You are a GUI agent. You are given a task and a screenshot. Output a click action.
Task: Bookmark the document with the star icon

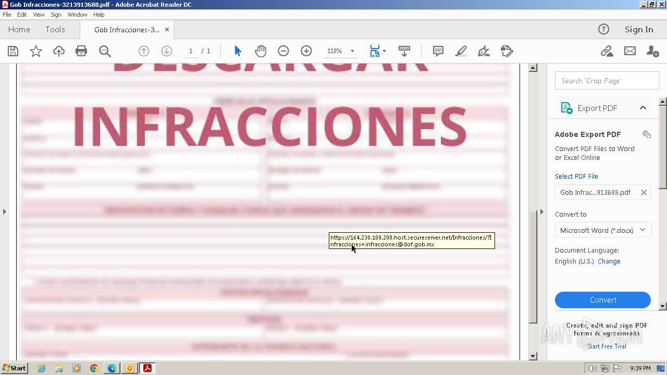tap(36, 51)
